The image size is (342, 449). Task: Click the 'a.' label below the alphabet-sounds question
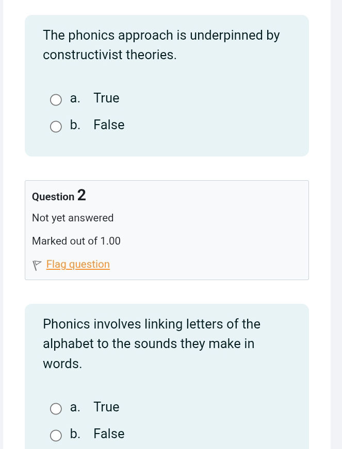(75, 407)
